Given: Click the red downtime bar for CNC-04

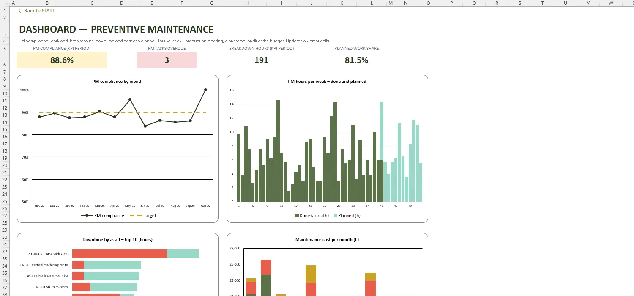Looking at the screenshot, I should [120, 254].
